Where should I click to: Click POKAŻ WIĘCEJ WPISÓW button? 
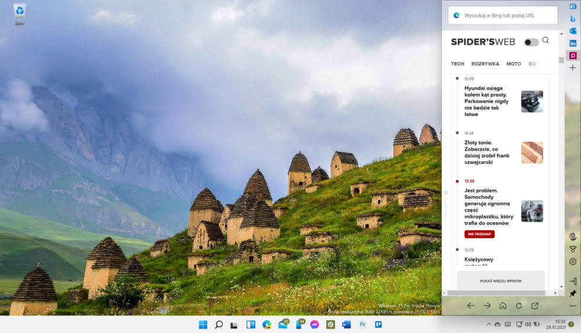pyautogui.click(x=501, y=281)
